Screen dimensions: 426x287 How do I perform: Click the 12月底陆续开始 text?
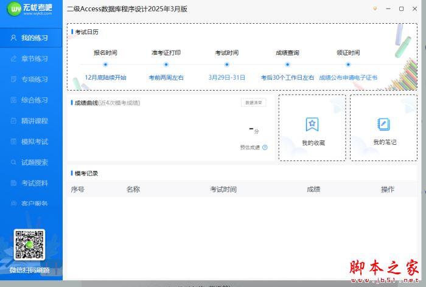click(x=105, y=78)
